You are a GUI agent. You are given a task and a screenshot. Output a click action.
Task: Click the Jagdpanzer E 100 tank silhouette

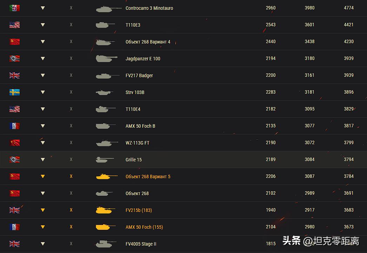pos(106,59)
